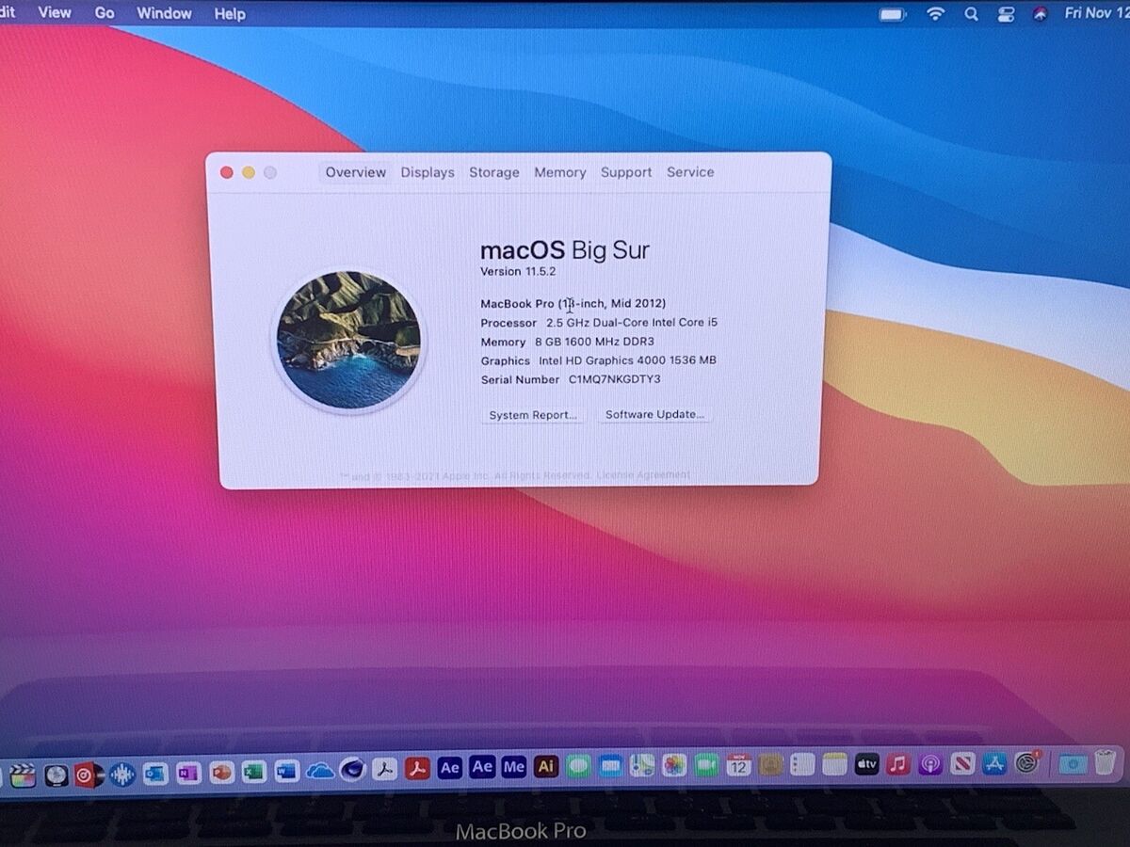Click the macOS Big Sur heading

pyautogui.click(x=565, y=250)
